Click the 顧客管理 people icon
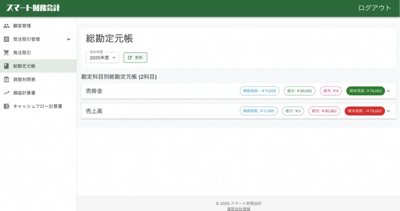The width and height of the screenshot is (400, 211). point(6,26)
